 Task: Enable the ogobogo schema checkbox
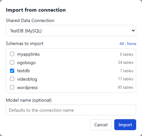[x=12, y=62]
